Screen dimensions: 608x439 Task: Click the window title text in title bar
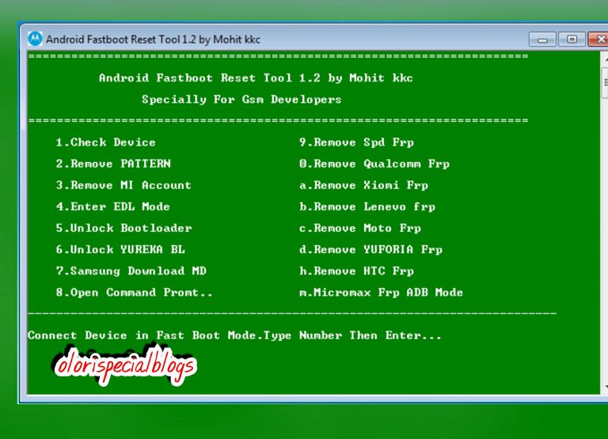[153, 40]
